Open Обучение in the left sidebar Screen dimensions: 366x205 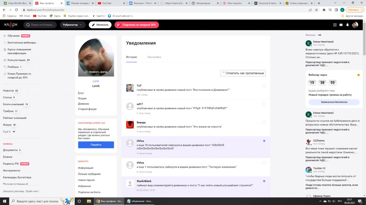click(x=13, y=36)
